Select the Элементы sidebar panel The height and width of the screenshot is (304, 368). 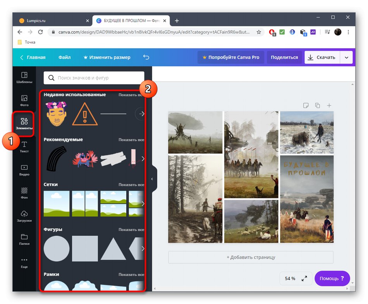24,124
